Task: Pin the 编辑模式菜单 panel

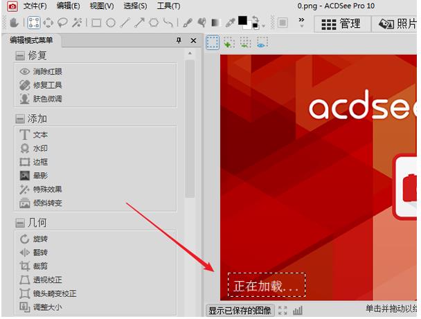Action: (179, 41)
